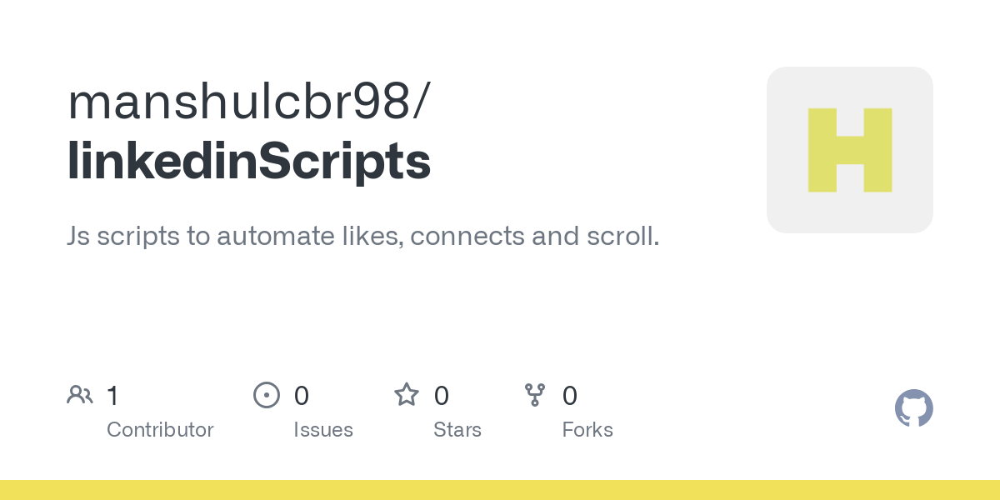Select the 'Js scripts to automate' description

pyautogui.click(x=363, y=237)
